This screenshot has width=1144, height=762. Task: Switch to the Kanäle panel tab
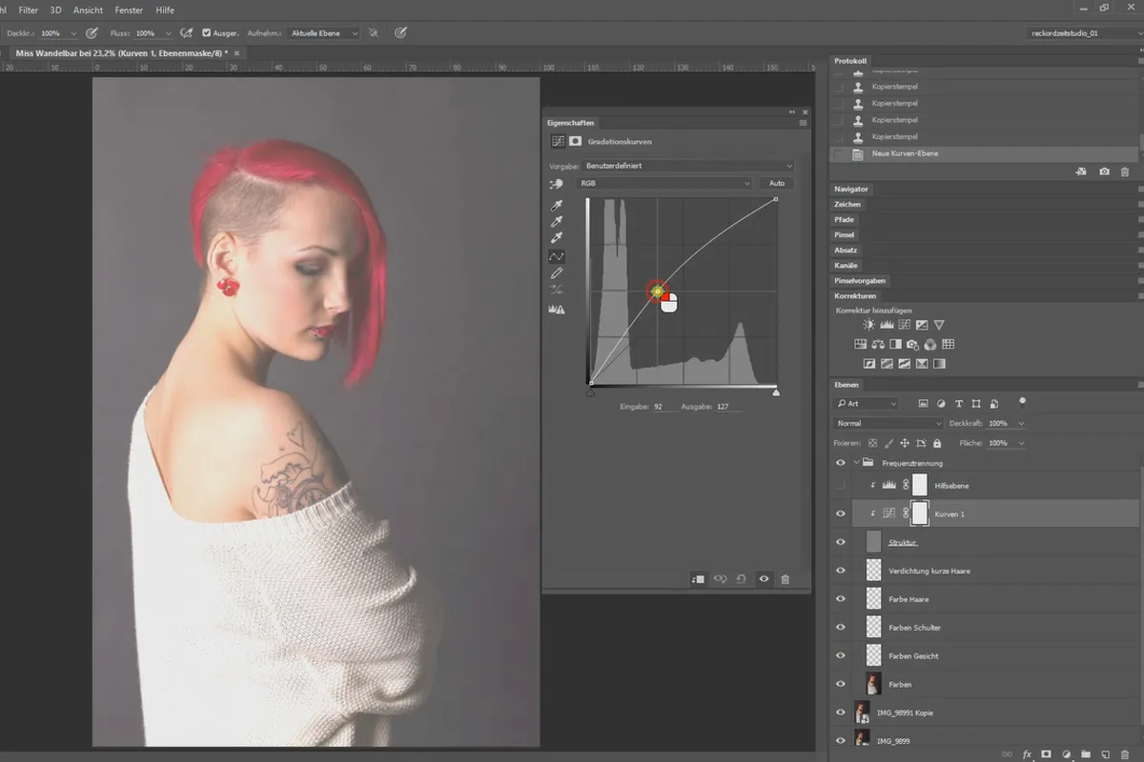tap(847, 265)
